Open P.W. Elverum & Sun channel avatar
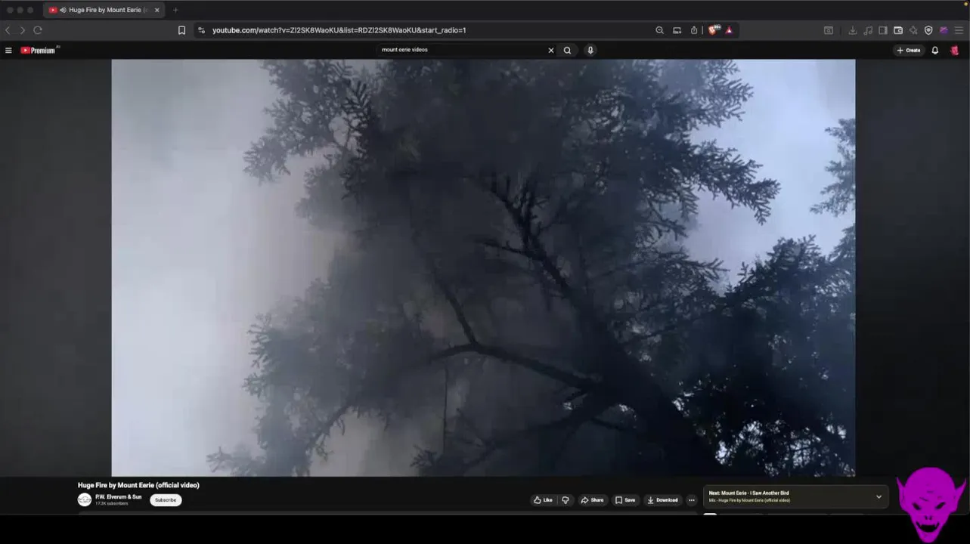 (x=85, y=500)
